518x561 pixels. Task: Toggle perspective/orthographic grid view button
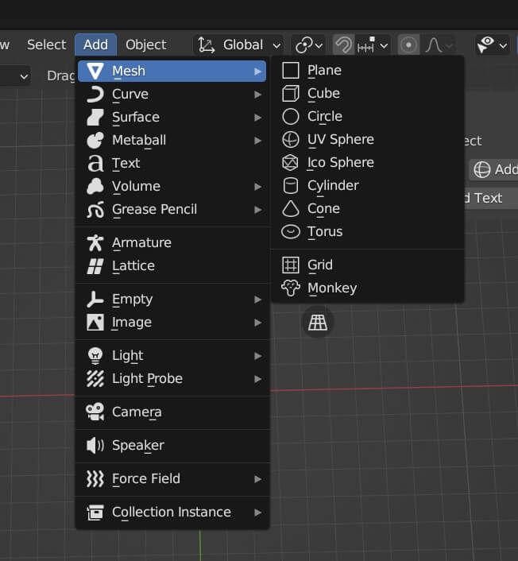[x=318, y=323]
